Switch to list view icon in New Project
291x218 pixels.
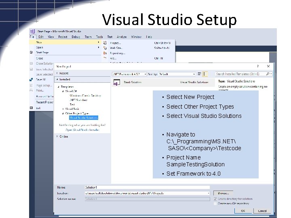pos(205,74)
